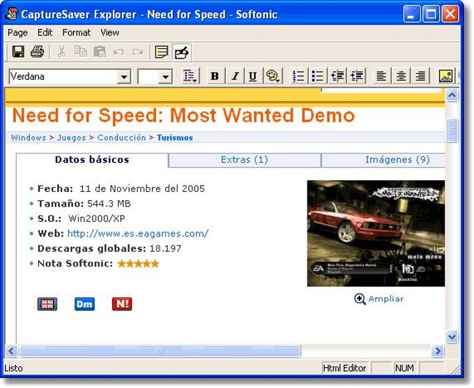Click the Redo arrow icon

(x=138, y=52)
